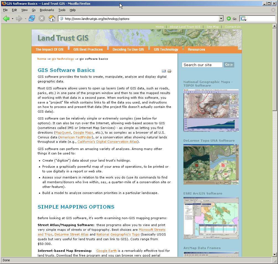Screen dimensions: 278x264
Task: Click the Land Trust GIS banner logo
Action: pos(63,38)
